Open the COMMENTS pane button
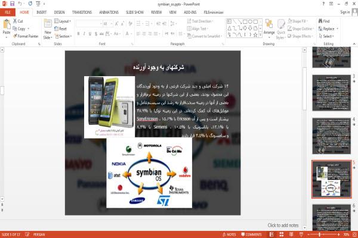Viewport: 358px width, 238px height. (251, 234)
